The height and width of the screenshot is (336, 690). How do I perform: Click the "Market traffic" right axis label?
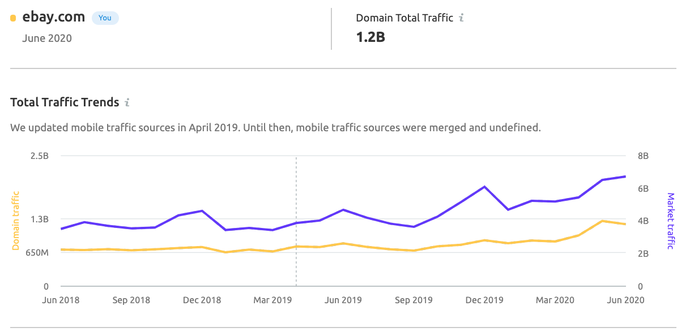click(x=671, y=221)
